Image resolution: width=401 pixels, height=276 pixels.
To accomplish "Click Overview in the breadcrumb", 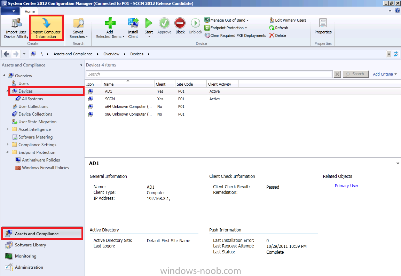I will [x=111, y=54].
